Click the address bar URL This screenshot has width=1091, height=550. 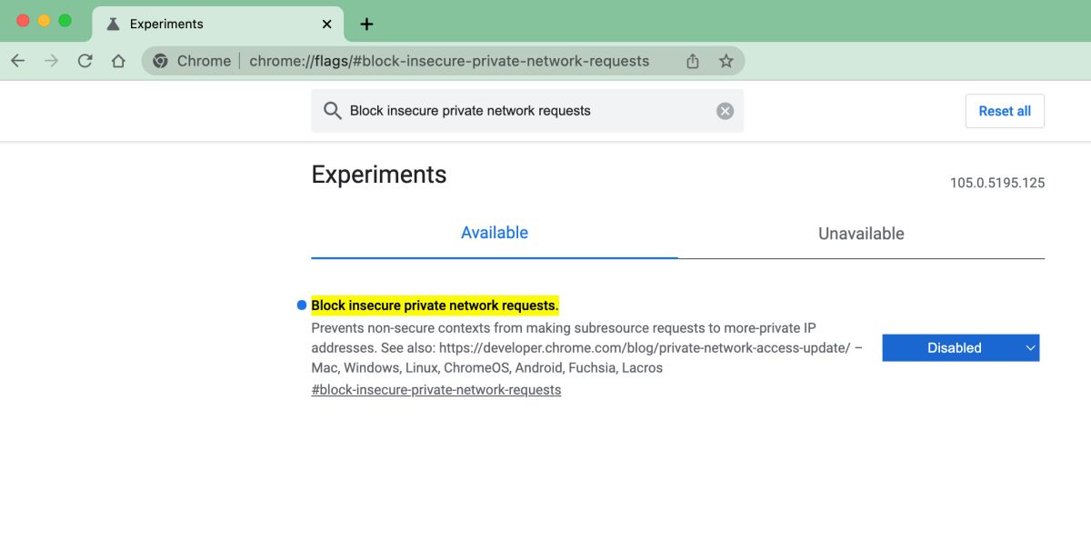[449, 61]
